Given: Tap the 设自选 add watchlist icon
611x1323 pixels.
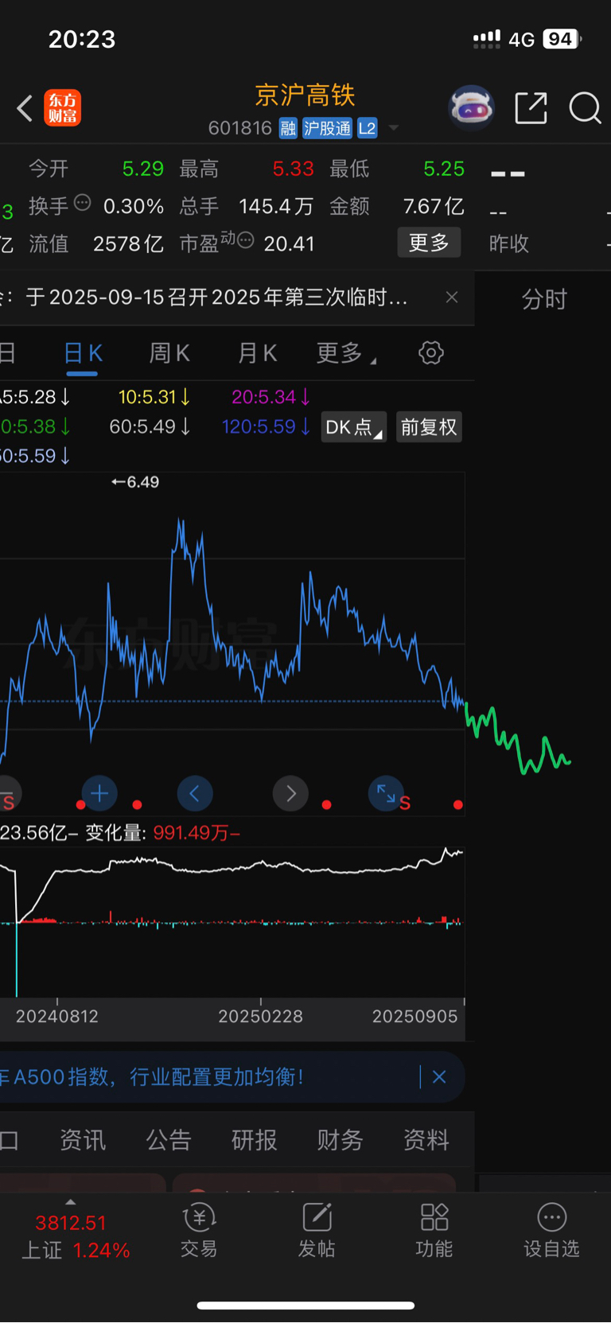Looking at the screenshot, I should (x=552, y=1231).
